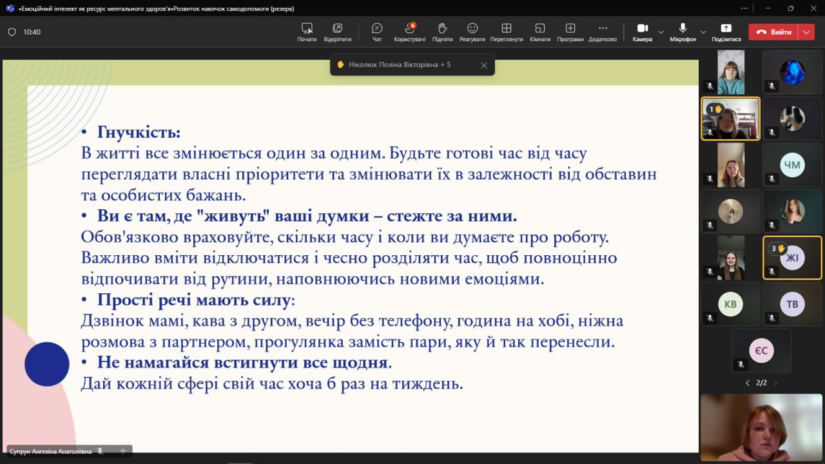Toggle the Мікрофон mute state
Screen dimensions: 825x464
(683, 32)
